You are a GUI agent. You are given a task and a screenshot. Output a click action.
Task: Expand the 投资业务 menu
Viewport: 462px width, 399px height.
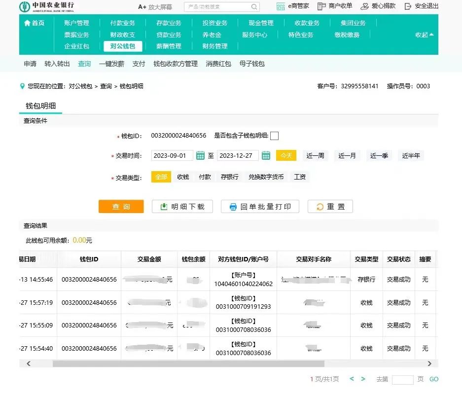point(214,23)
